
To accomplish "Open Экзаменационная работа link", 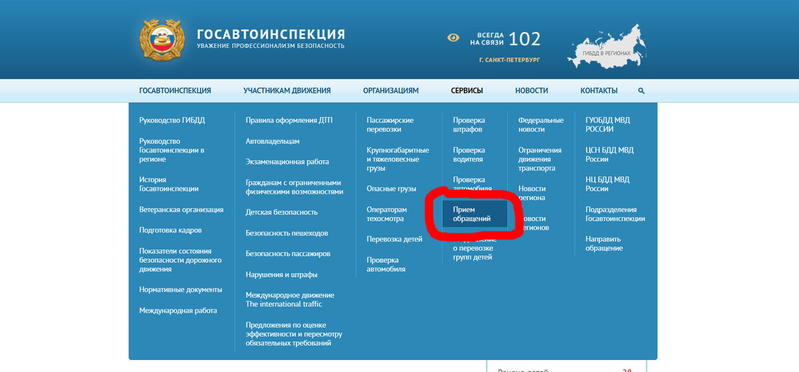I will [x=287, y=162].
